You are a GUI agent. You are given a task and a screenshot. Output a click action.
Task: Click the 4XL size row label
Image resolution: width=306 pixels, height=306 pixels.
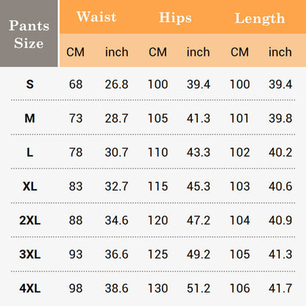point(30,288)
